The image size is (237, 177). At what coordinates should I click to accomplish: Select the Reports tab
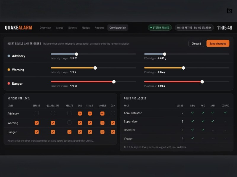100,28
